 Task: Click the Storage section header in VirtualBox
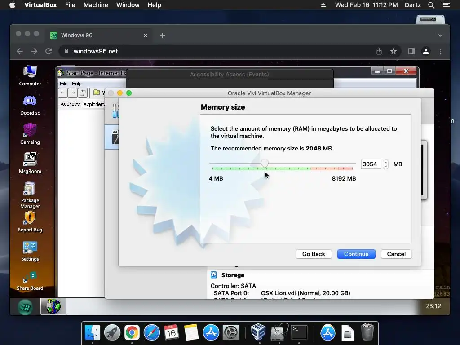tap(233, 275)
